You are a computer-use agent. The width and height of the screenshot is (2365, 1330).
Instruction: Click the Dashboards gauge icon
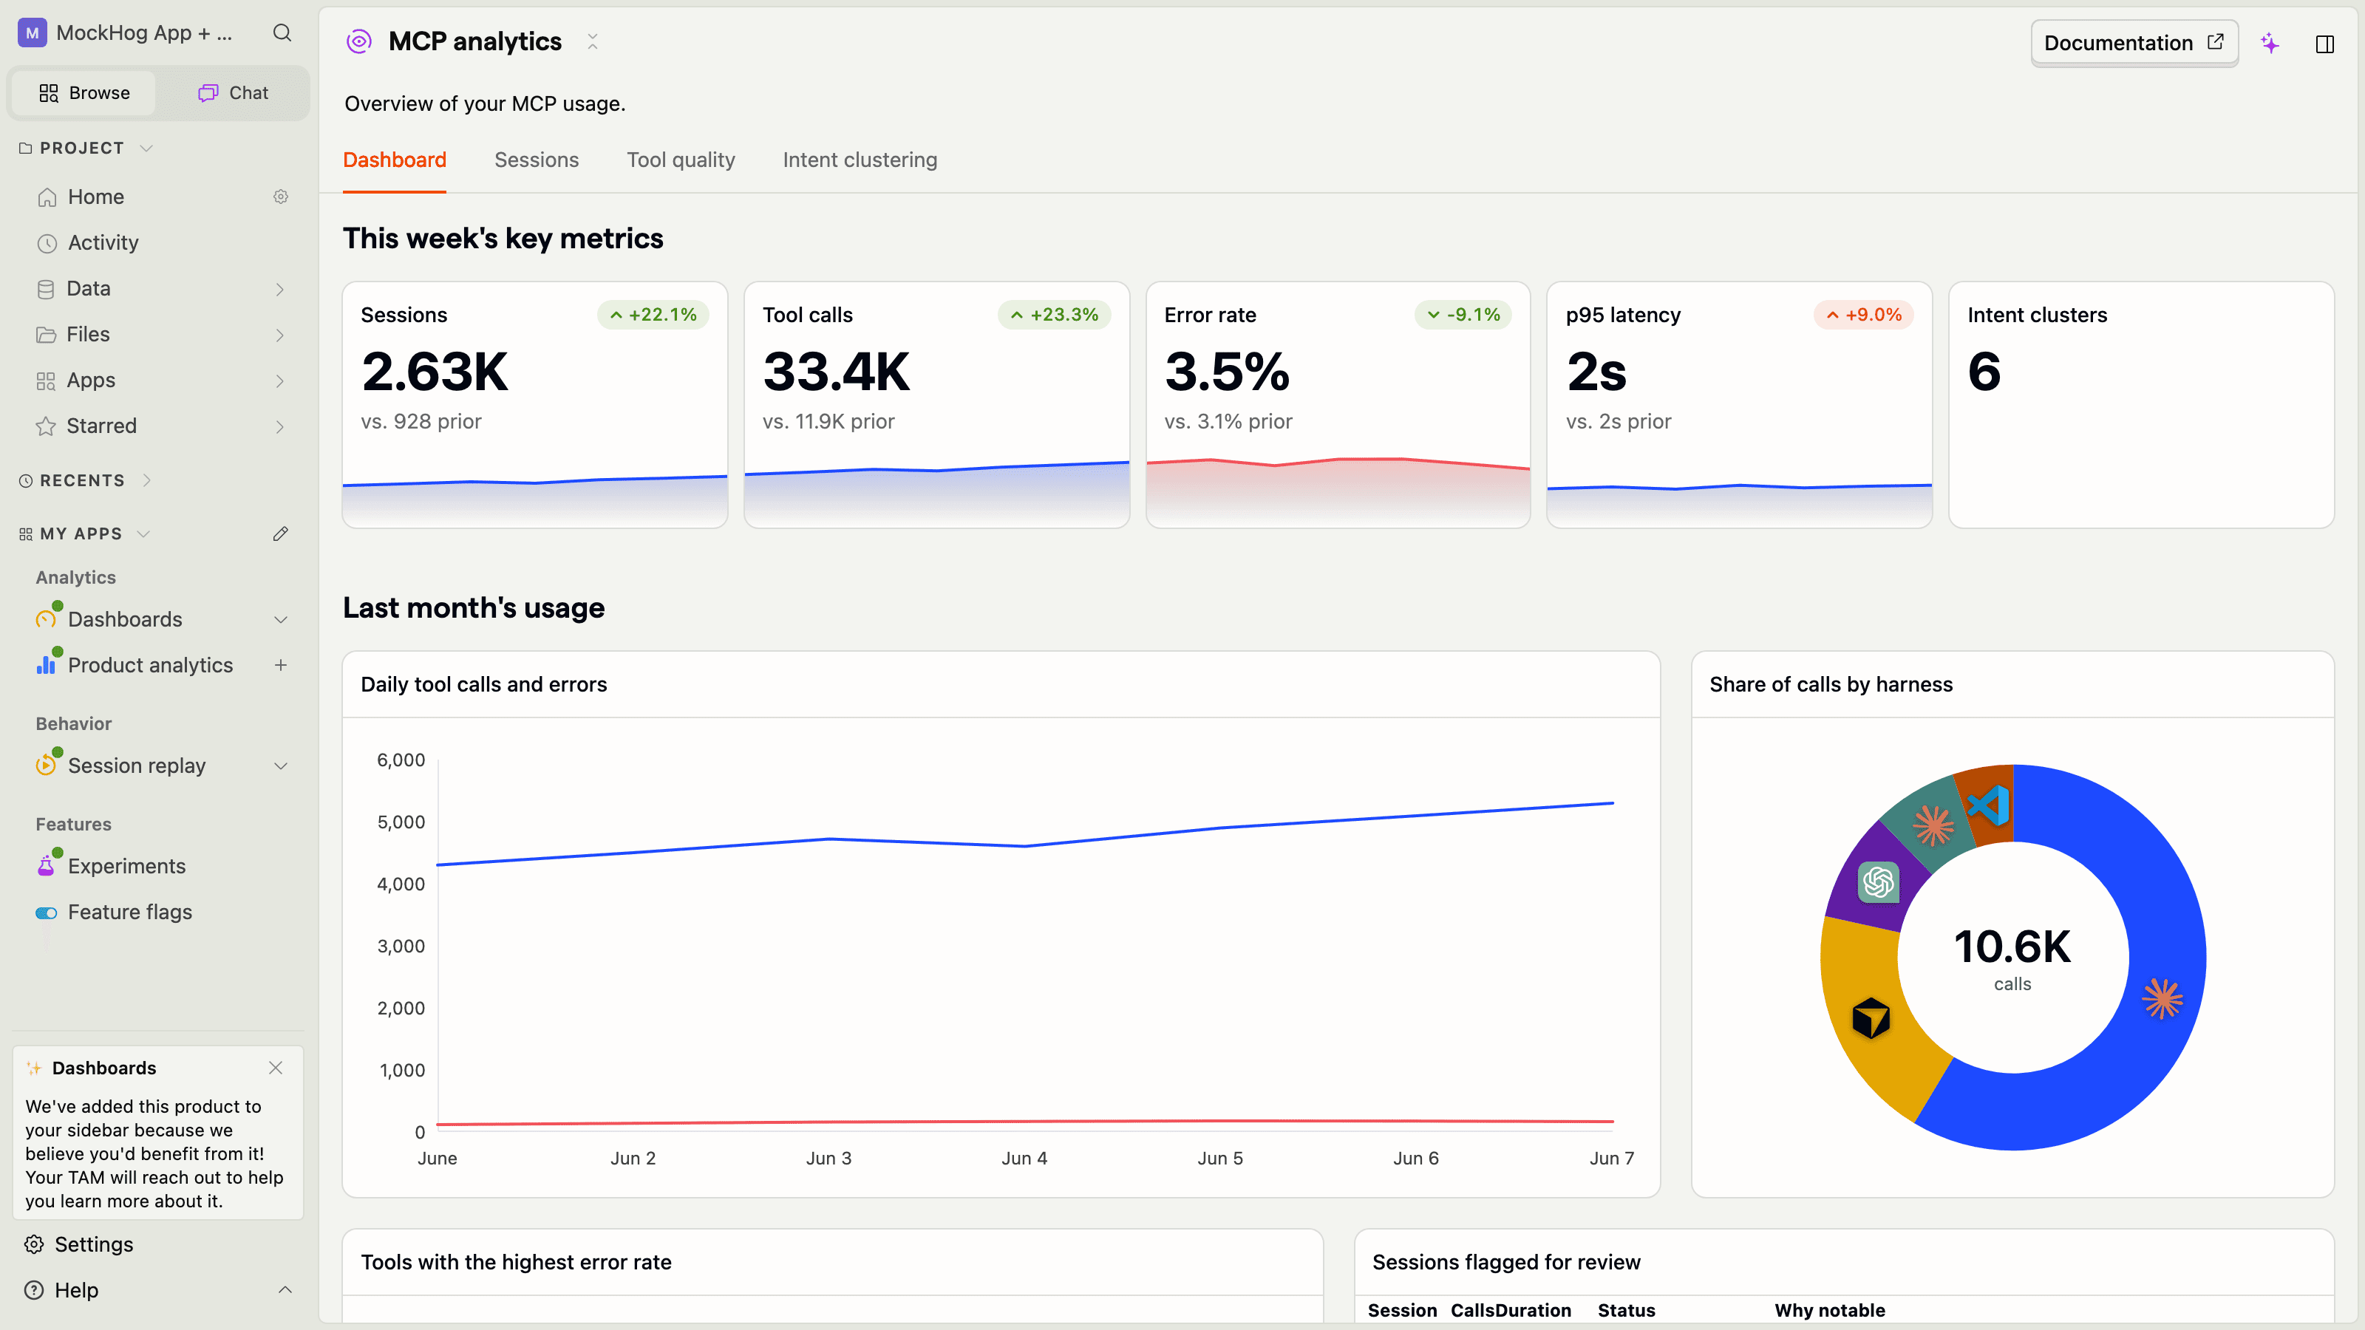(x=46, y=618)
